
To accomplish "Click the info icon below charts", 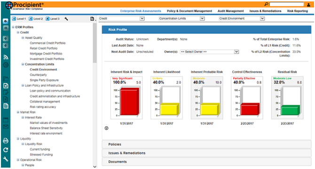I will pos(106,128).
